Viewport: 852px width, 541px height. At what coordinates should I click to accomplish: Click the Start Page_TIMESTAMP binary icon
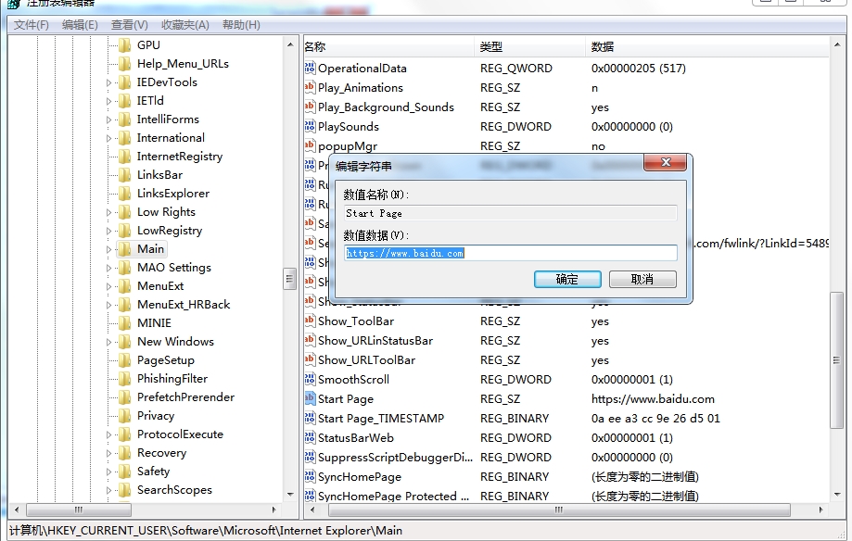coord(310,418)
